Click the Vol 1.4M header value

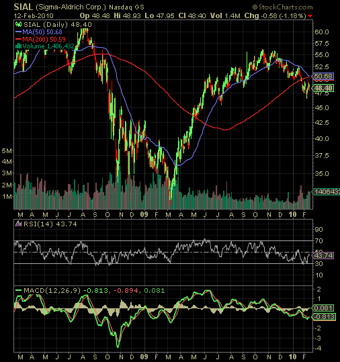(x=225, y=16)
